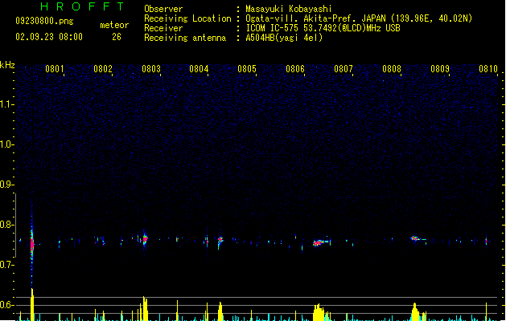Click the date stamp 02.09.23 08:00
This screenshot has width=506, height=321.
pyautogui.click(x=49, y=37)
